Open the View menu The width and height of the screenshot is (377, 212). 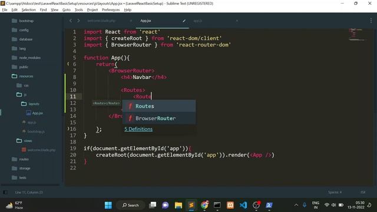[55, 10]
